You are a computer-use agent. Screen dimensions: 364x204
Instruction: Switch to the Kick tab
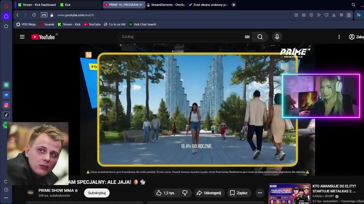pos(80,5)
